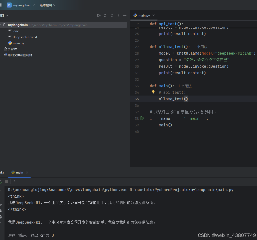Click the '1 个用法' hint beside ollama_test
Screen dimensions: 257x240
coord(200,47)
